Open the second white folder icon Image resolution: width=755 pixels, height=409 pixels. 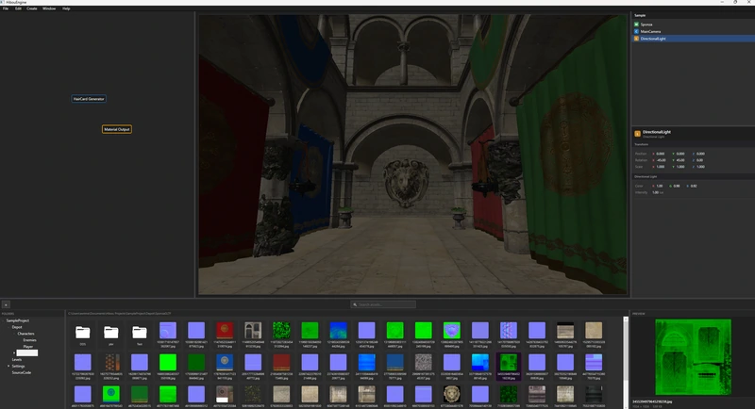[110, 332]
